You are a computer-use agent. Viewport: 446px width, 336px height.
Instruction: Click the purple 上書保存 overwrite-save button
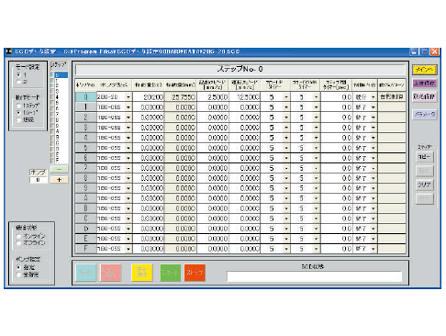click(x=424, y=84)
